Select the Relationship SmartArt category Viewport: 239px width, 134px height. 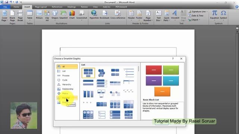(67, 89)
